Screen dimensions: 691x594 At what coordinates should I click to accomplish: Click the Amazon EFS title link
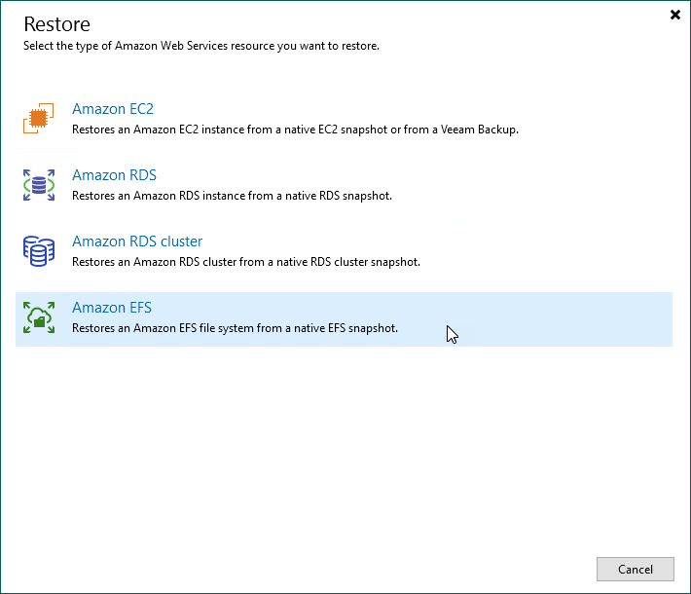click(x=112, y=308)
